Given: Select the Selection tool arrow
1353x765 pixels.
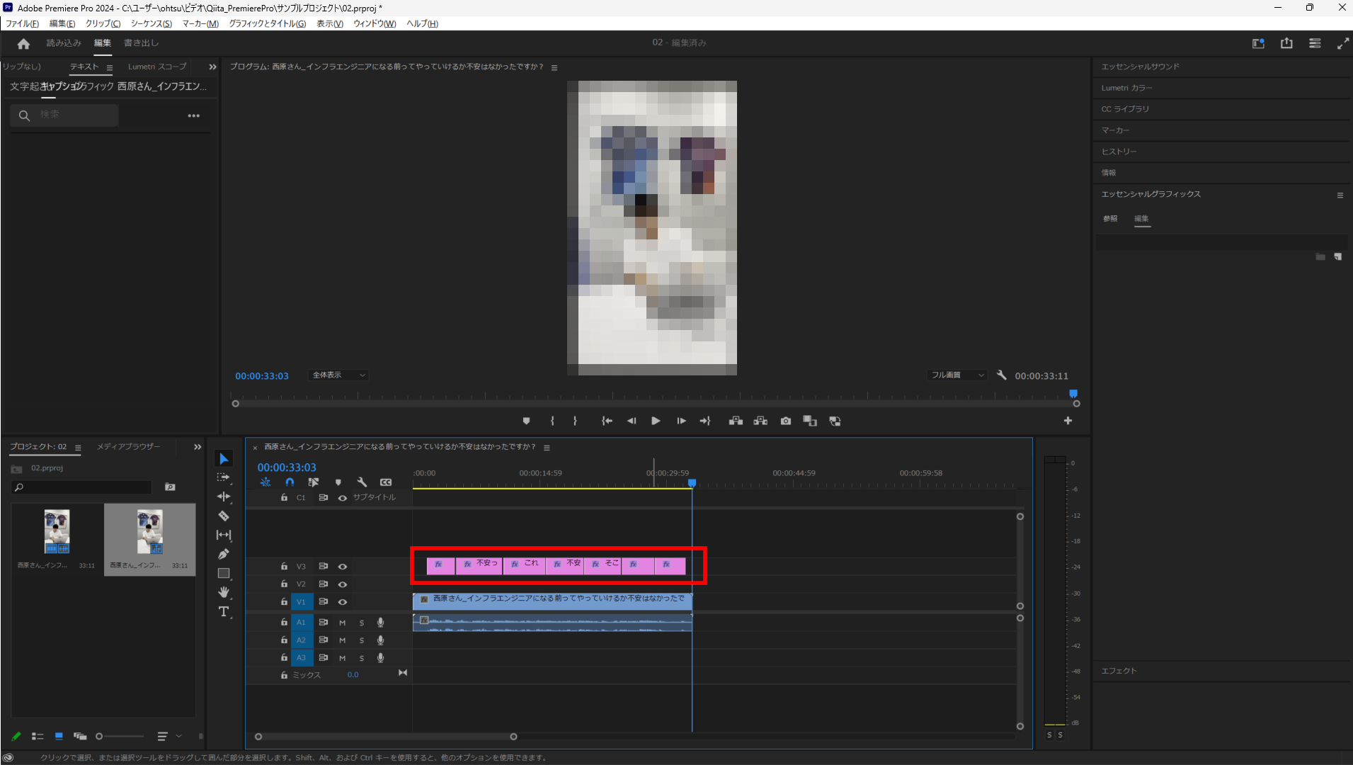Looking at the screenshot, I should 224,459.
